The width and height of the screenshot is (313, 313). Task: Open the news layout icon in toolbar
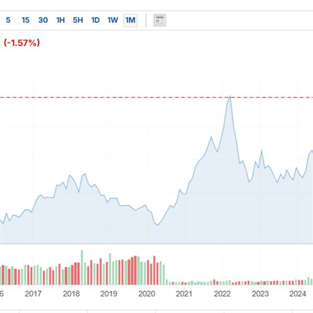click(x=160, y=20)
